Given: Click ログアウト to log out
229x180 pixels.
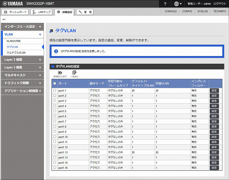Looking at the screenshot, I should [220, 4].
